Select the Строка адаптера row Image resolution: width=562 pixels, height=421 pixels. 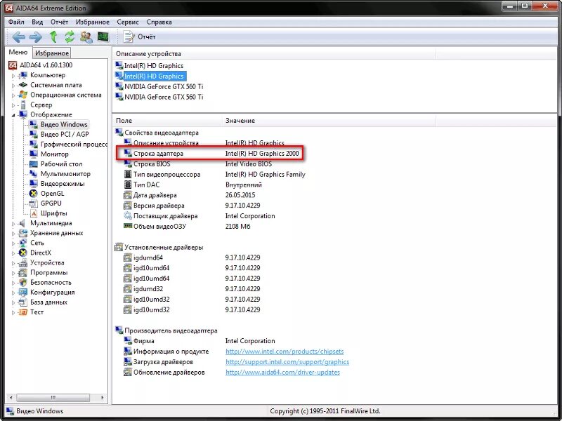point(211,154)
